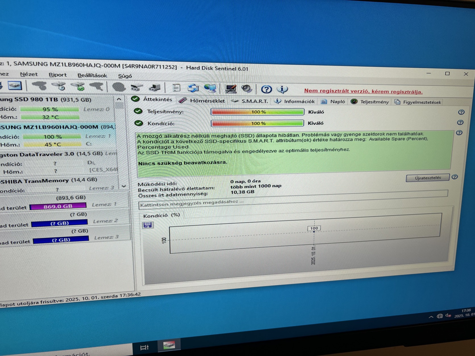Image resolution: width=475 pixels, height=356 pixels.
Task: Switch to the Információk tab
Action: tap(295, 101)
